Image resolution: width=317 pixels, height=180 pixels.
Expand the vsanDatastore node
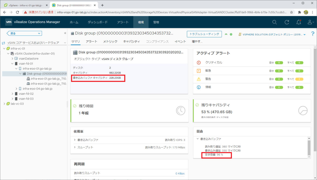(12, 59)
